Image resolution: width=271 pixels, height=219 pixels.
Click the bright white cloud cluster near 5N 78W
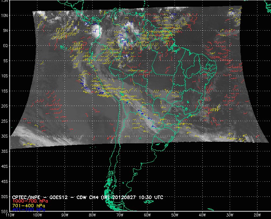(96, 31)
